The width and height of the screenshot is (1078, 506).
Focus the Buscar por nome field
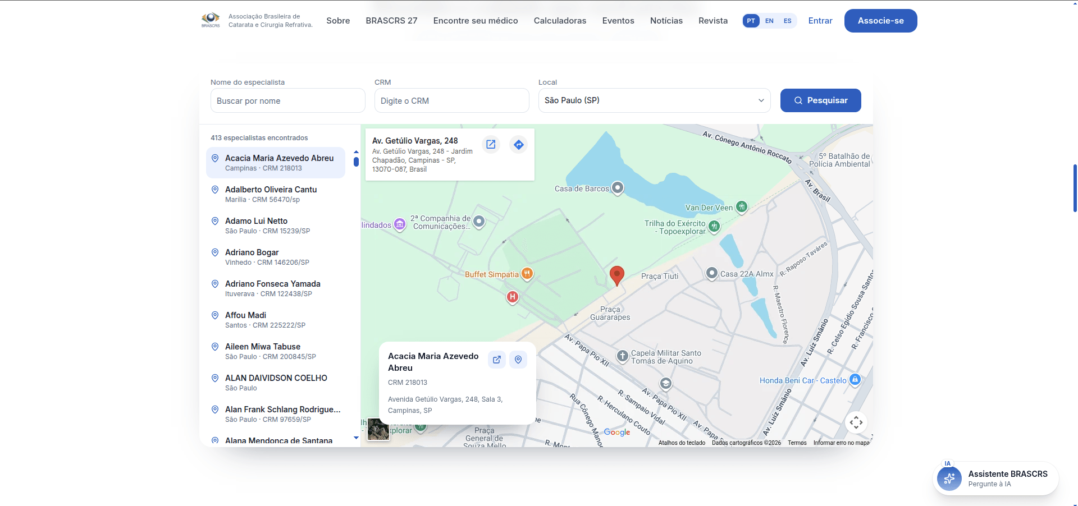tap(288, 101)
